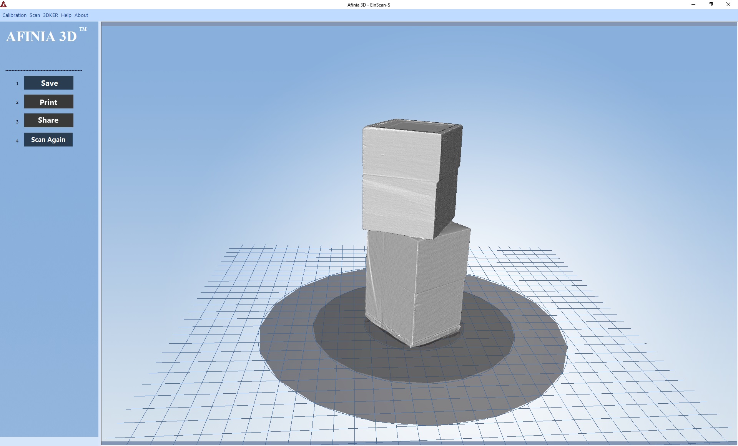Minimize the Afinia 3D window

point(693,5)
